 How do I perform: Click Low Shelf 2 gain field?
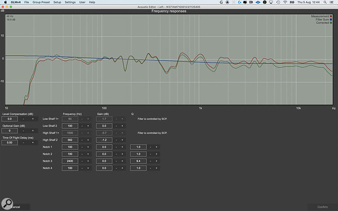(x=104, y=126)
